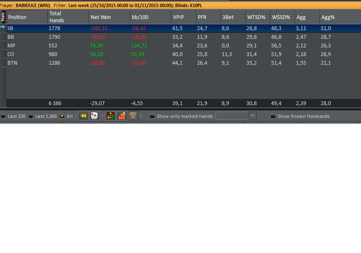361x253 pixels.
Task: Open the colored grid matrix icon
Action: click(x=111, y=116)
